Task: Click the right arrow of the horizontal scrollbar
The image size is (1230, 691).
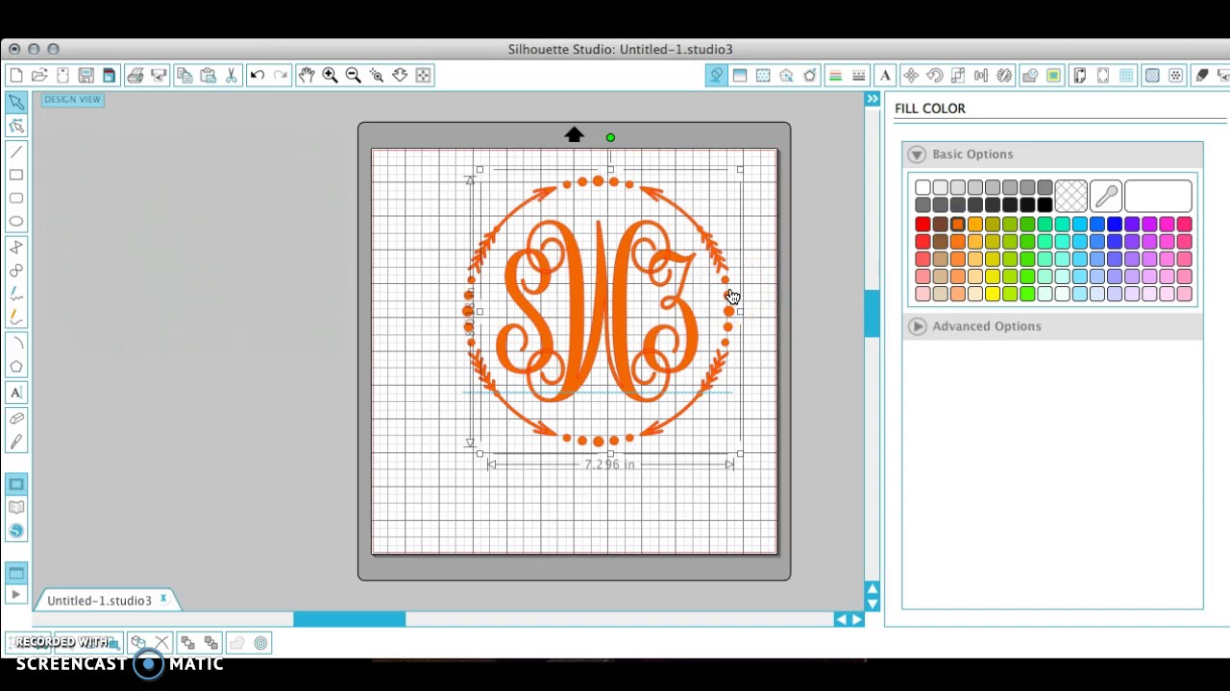Action: 857,620
